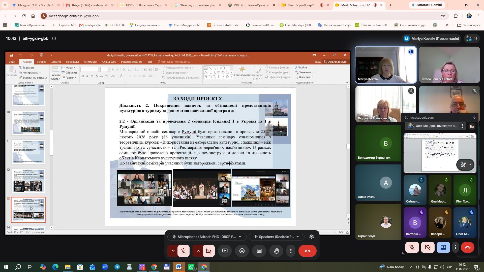This screenshot has height=272, width=484.
Task: Toggle microphone in the small Meet popup
Action: tap(412, 247)
